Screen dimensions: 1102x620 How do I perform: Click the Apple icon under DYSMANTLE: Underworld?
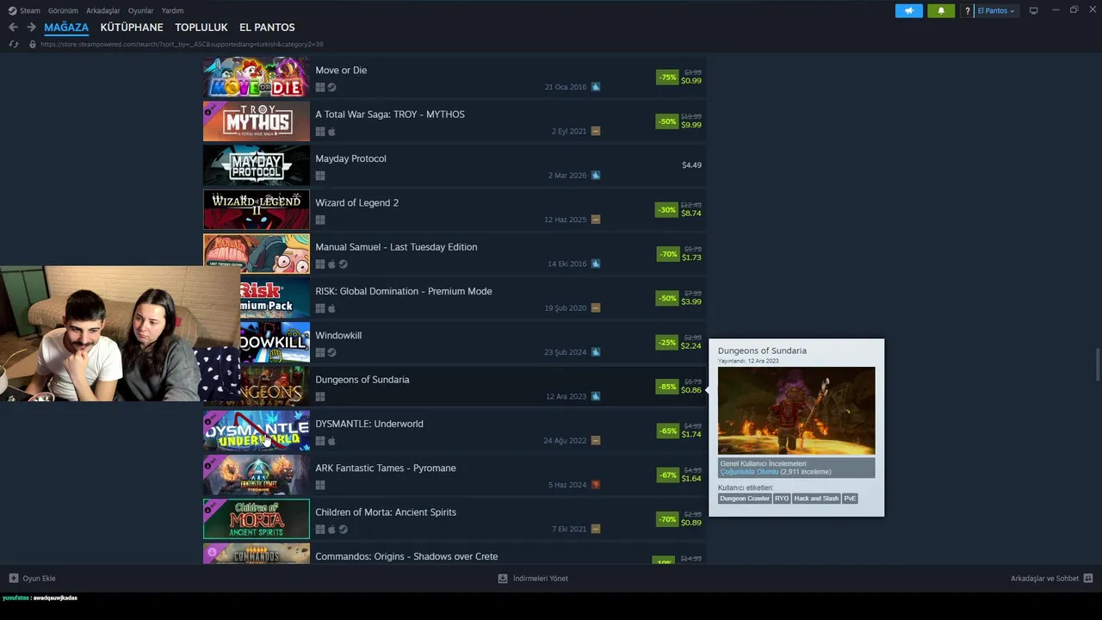coord(331,441)
